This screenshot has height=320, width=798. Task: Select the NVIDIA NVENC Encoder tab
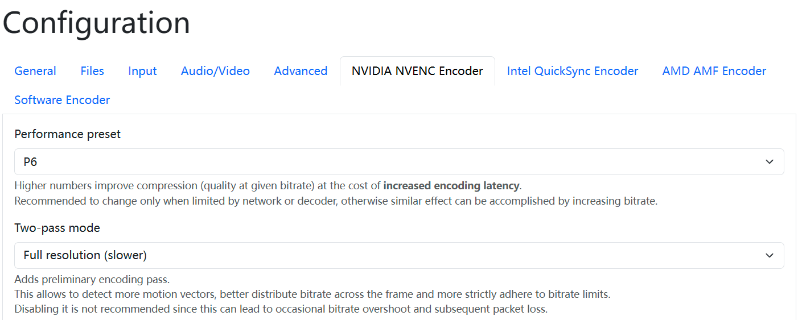[x=417, y=71]
